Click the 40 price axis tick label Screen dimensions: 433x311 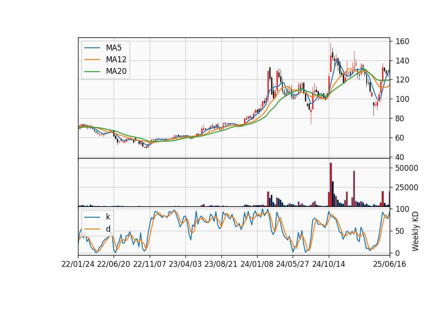tap(400, 157)
